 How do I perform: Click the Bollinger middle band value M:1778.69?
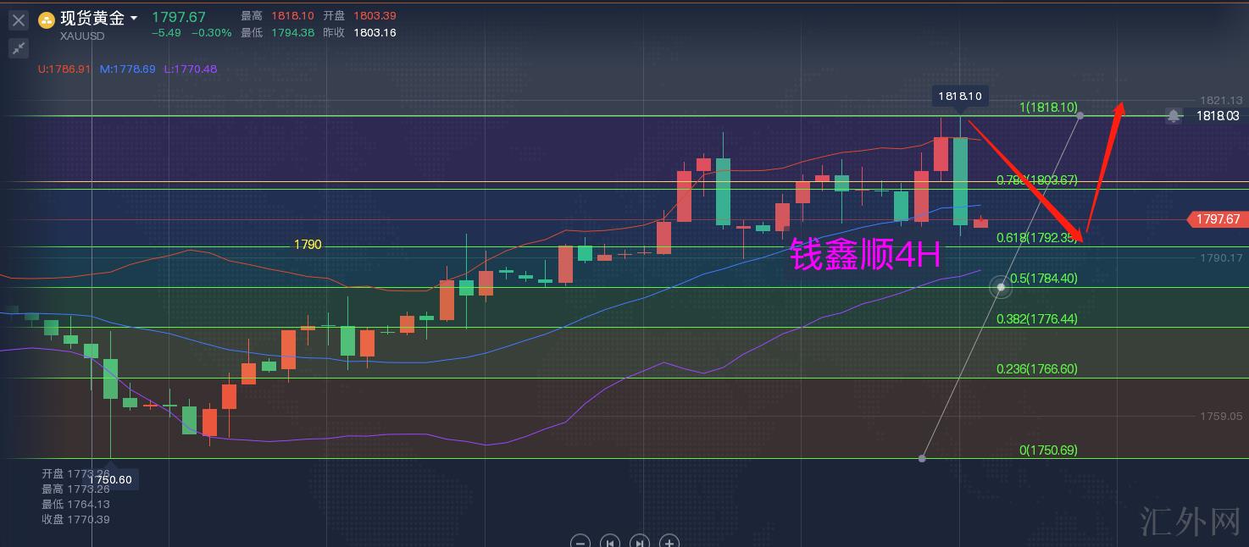(x=127, y=69)
